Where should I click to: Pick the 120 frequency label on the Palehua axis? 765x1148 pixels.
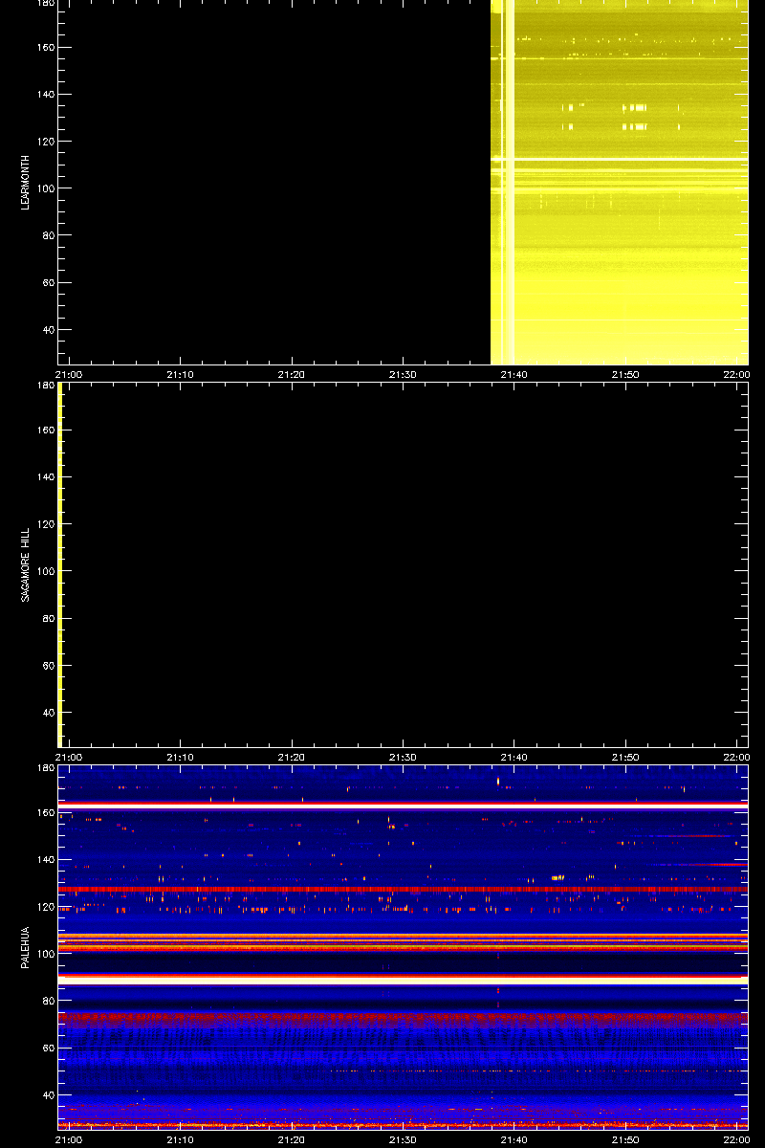click(x=44, y=907)
